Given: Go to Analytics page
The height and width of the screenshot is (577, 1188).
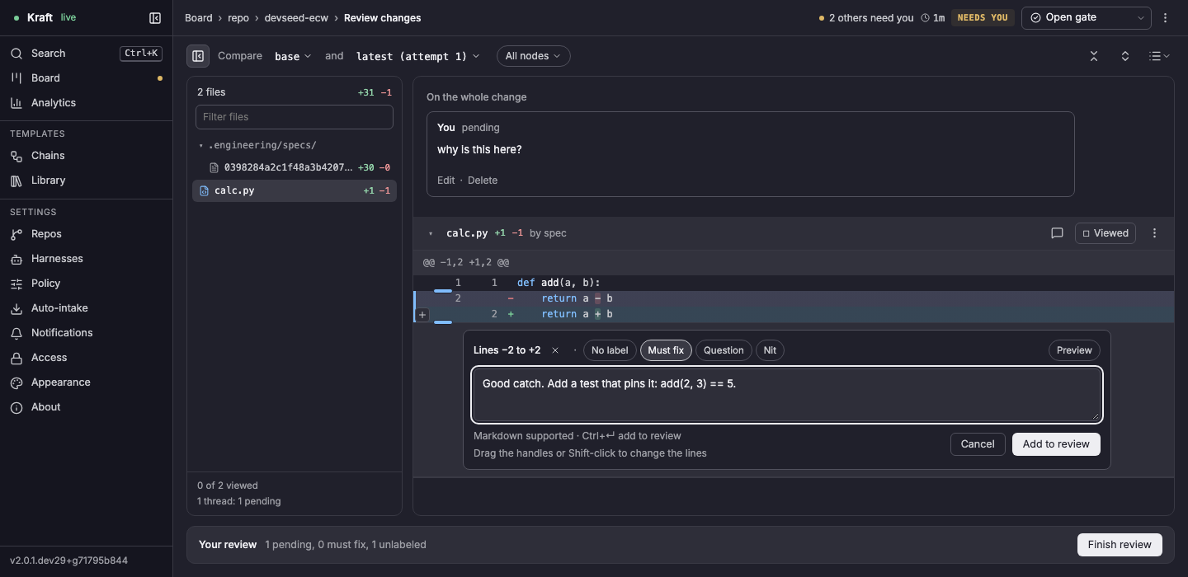Looking at the screenshot, I should click(x=86, y=103).
